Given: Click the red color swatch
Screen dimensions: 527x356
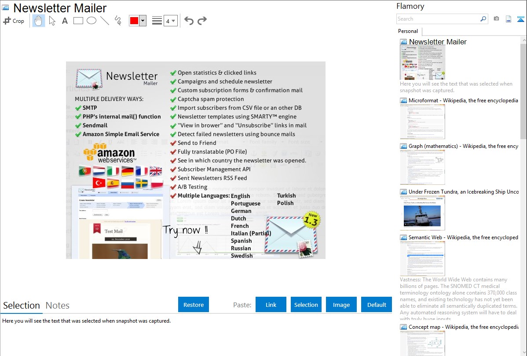Looking at the screenshot, I should coord(134,21).
